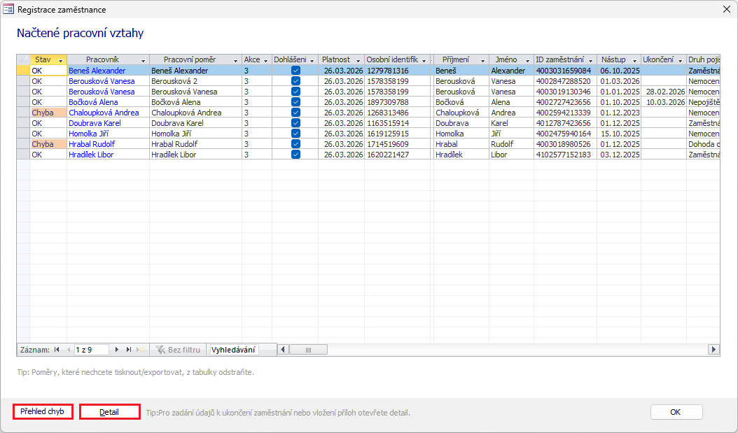Toggle Dohlášeni checkbox for Hradílek Libor
The width and height of the screenshot is (738, 433).
295,155
